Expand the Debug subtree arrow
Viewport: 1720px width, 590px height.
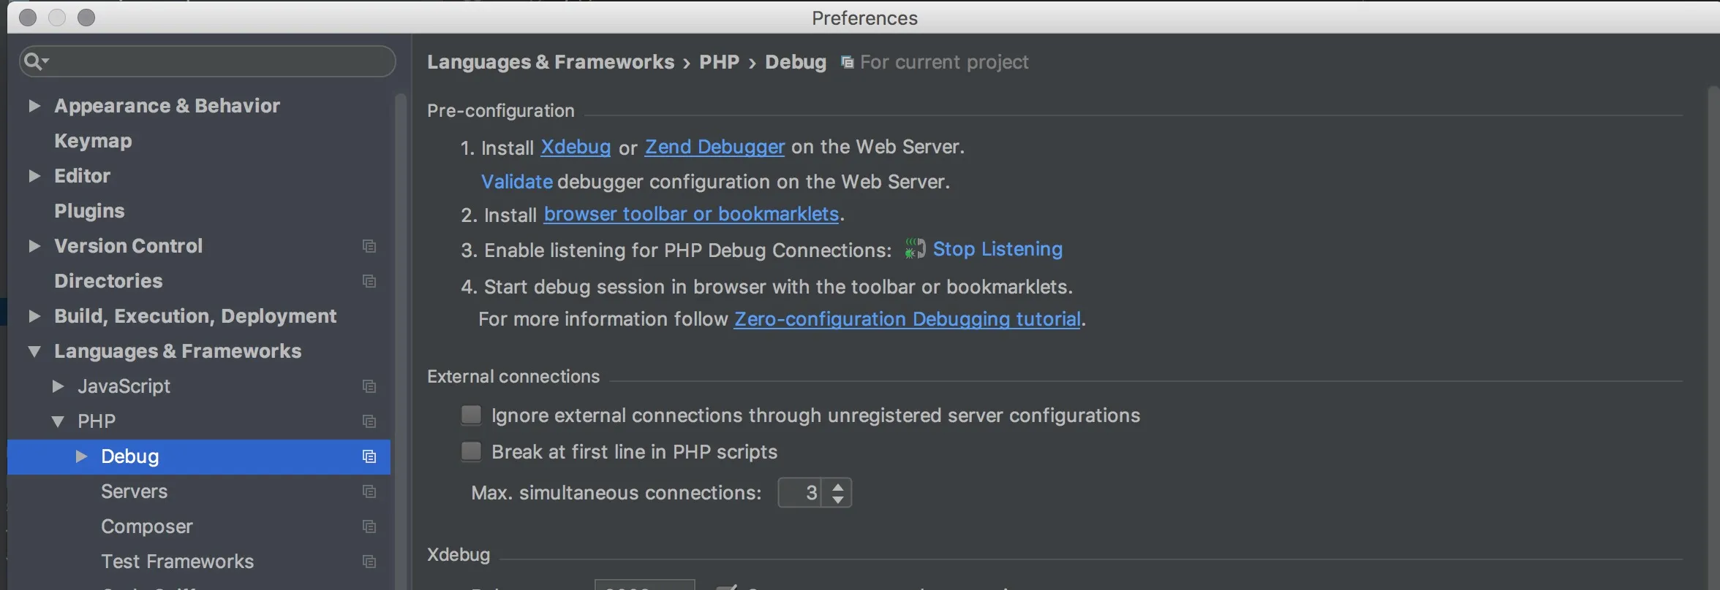pyautogui.click(x=81, y=456)
